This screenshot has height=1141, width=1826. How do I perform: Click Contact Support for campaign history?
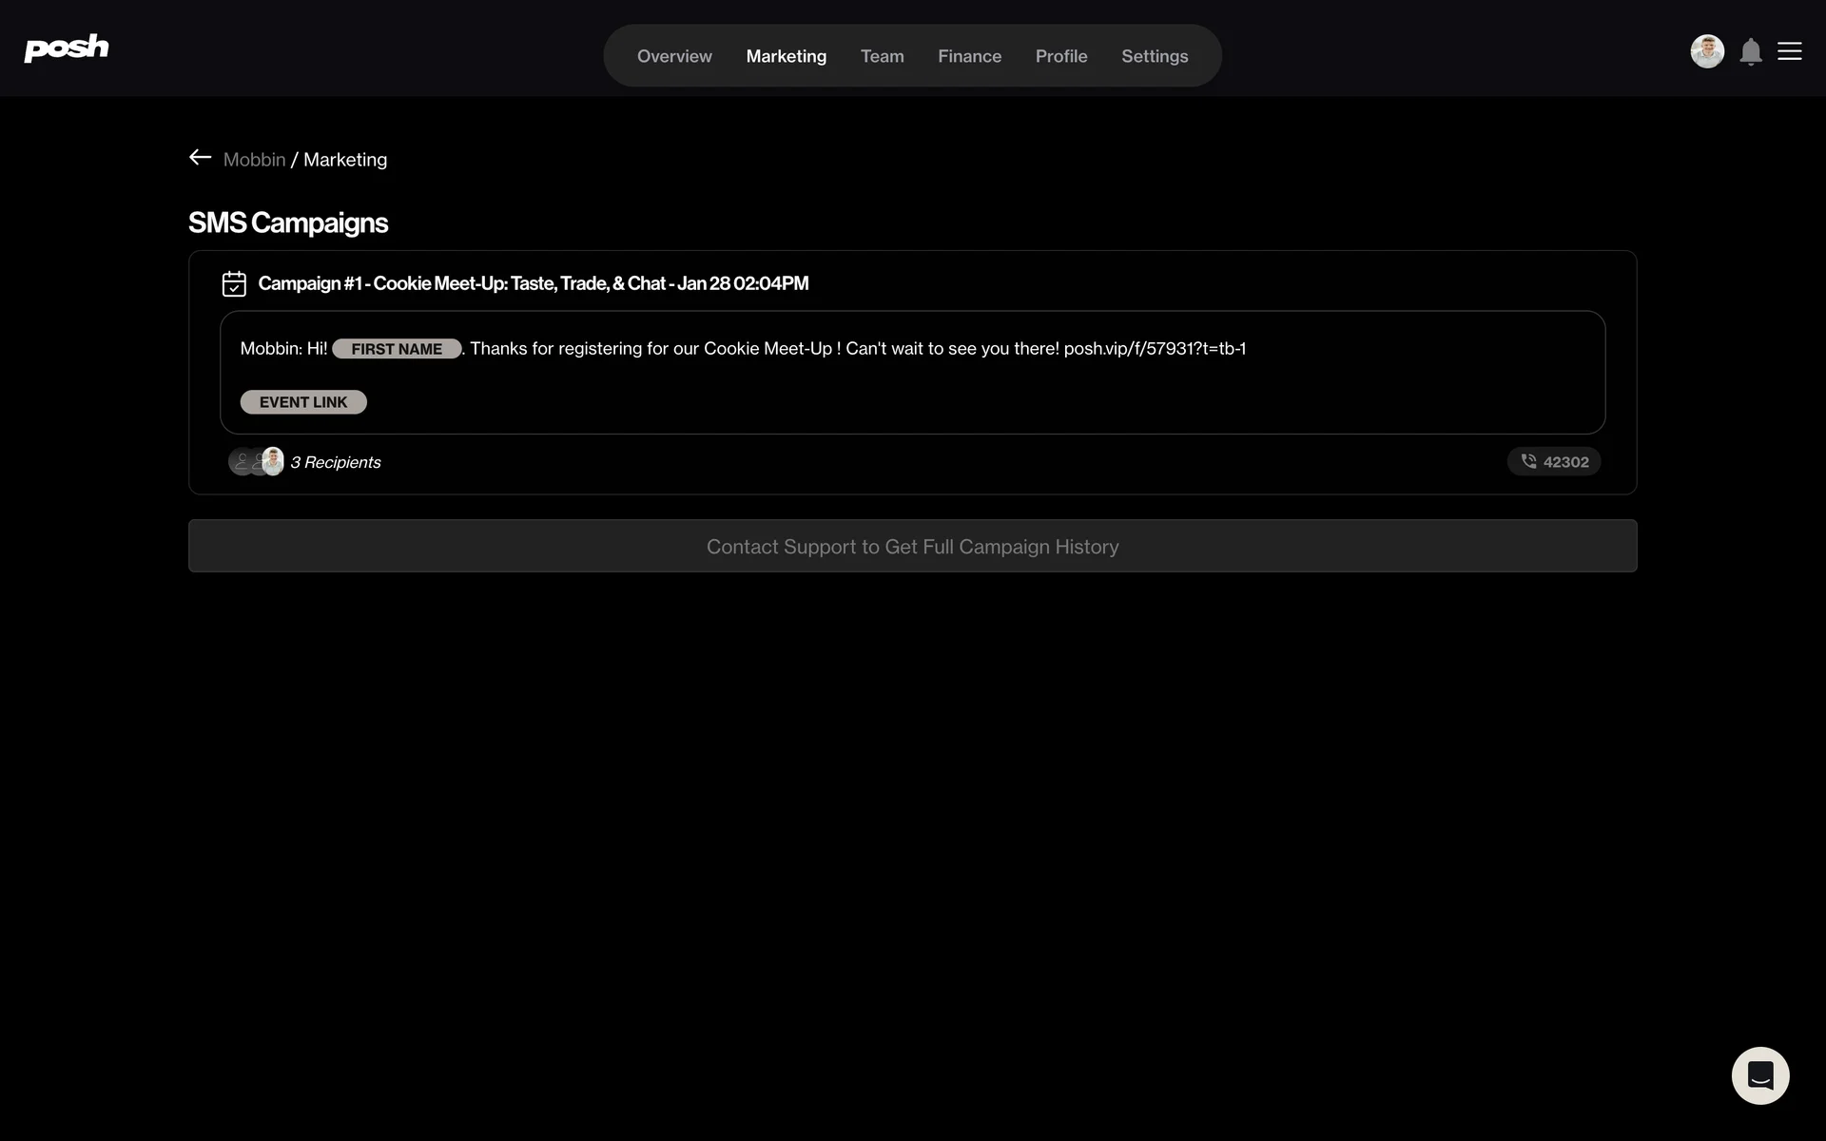912,546
